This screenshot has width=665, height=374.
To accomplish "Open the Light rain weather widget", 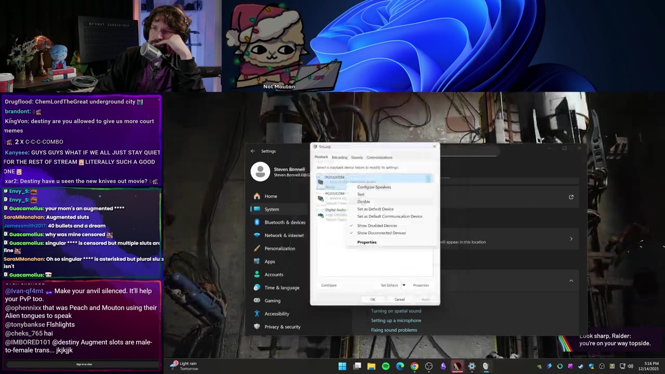I will (x=185, y=366).
